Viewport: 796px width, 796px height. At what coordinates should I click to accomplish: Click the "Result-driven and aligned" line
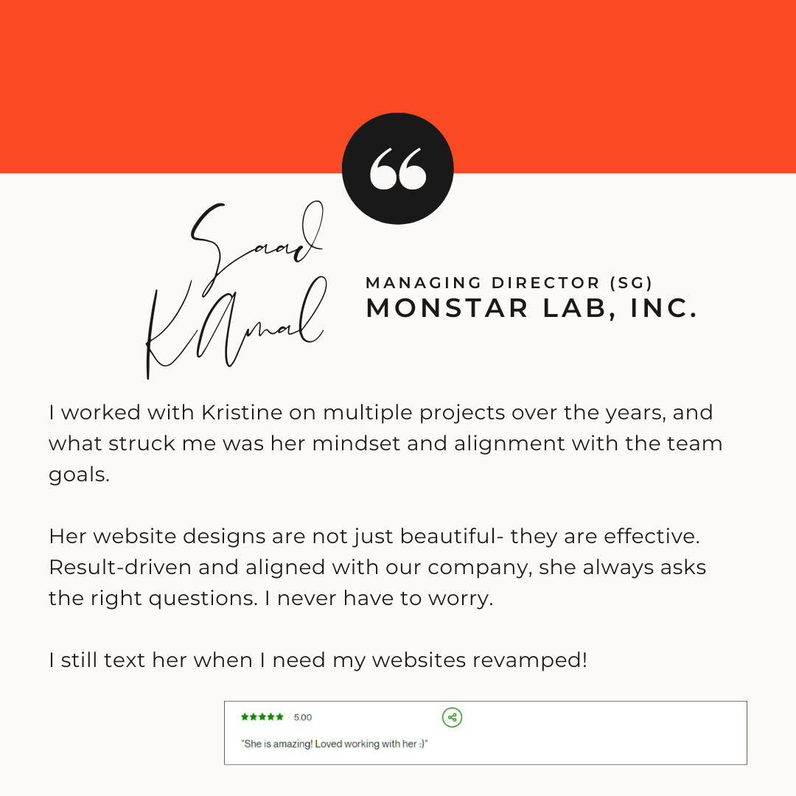coord(377,568)
